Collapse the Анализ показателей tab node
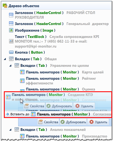 pyautogui.click(x=10, y=130)
